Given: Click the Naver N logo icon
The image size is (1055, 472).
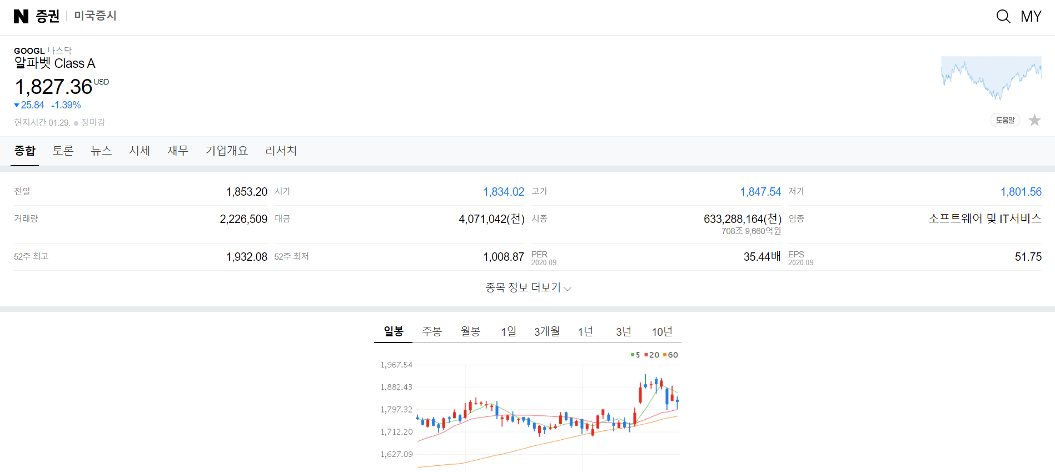Looking at the screenshot, I should (21, 17).
